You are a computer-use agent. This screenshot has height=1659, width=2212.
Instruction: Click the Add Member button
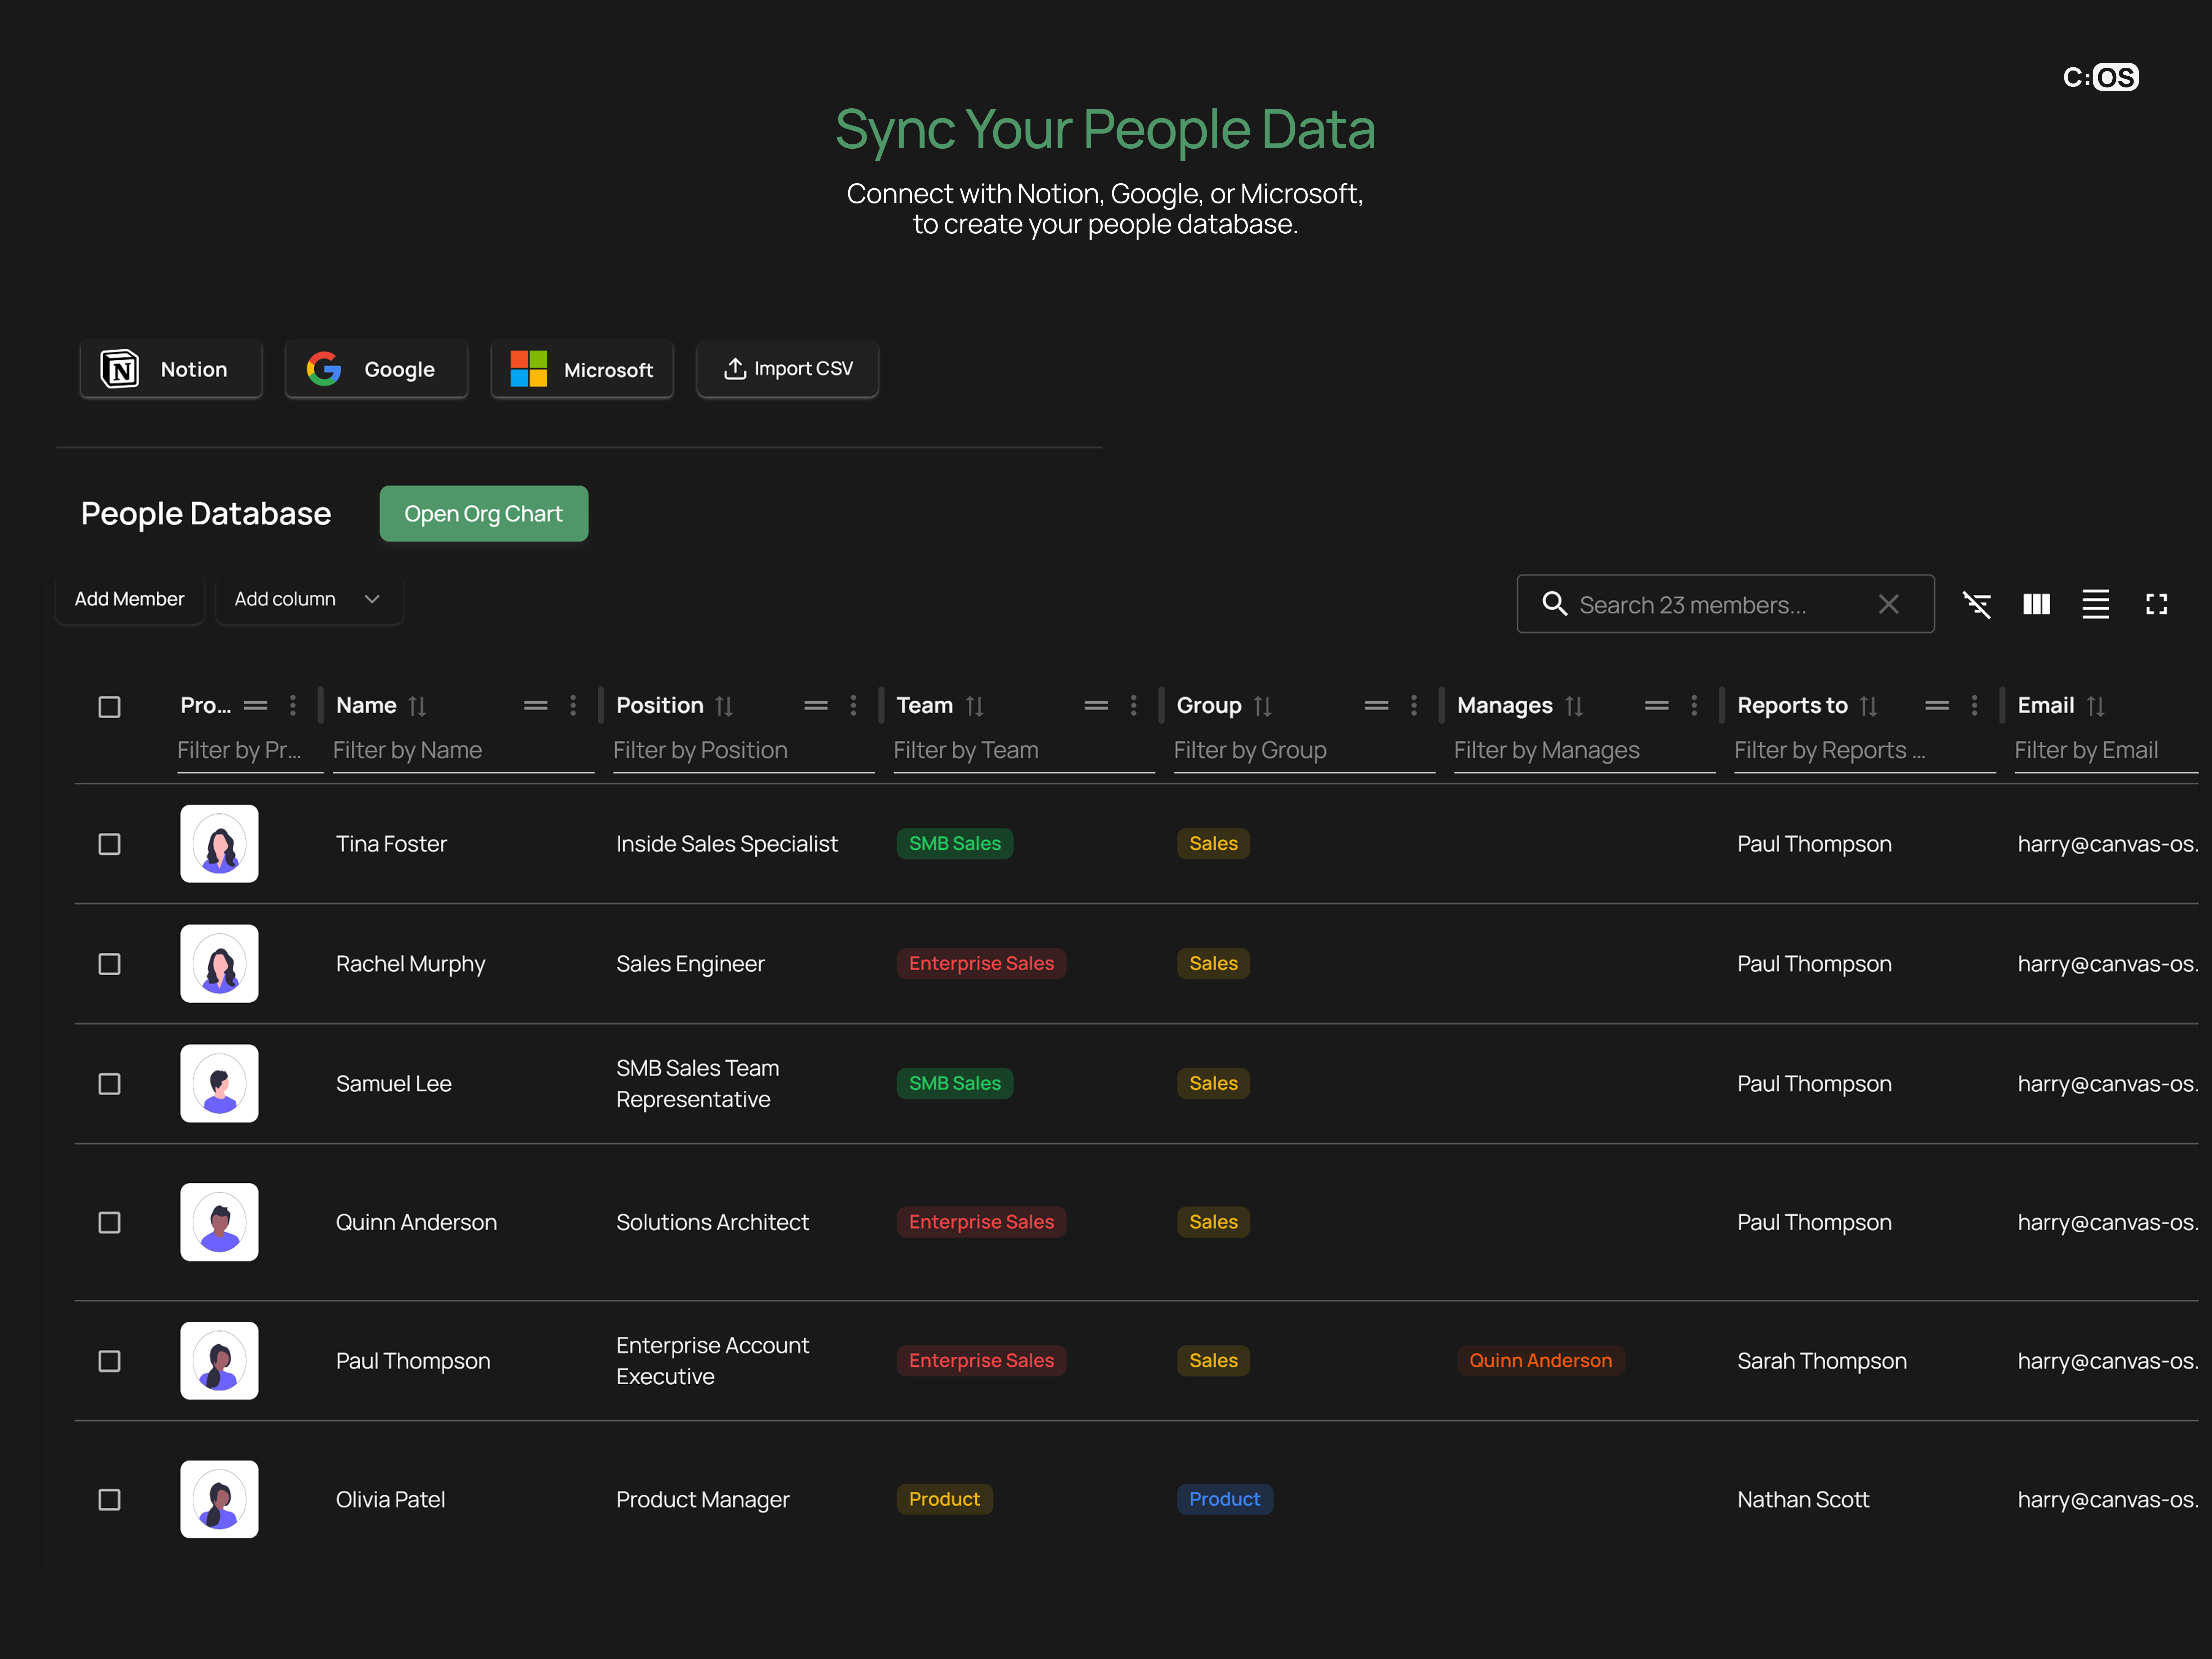point(130,599)
